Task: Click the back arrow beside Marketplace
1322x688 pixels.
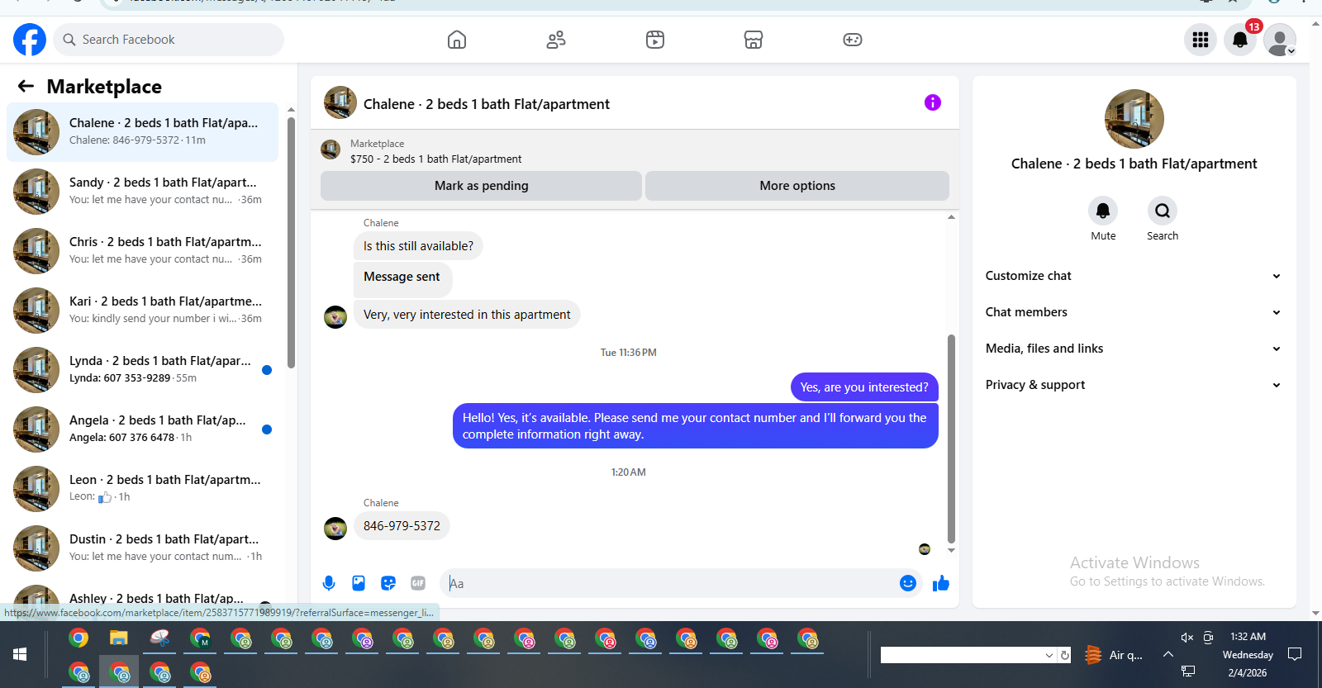Action: tap(26, 86)
